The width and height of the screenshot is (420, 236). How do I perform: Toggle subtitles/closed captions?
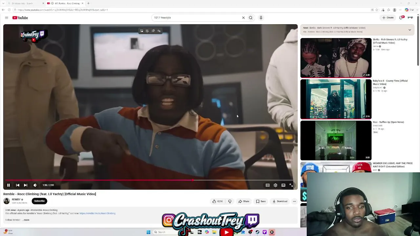[268, 185]
